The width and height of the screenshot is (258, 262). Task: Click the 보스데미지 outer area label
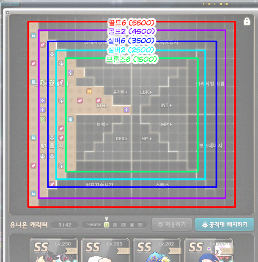point(210,145)
